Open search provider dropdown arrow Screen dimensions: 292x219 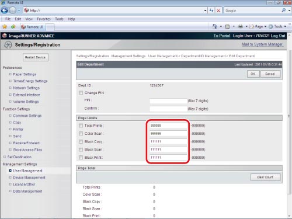289,11
